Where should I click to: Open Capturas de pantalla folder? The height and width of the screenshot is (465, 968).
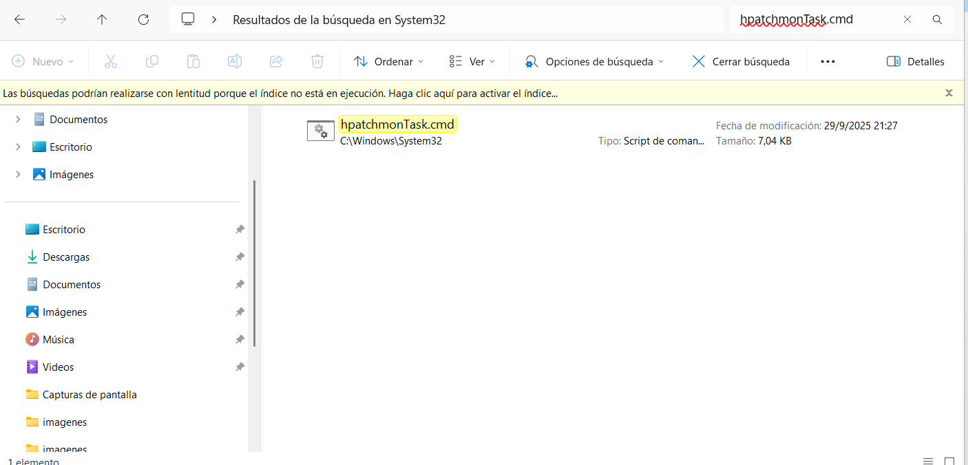coord(81,394)
